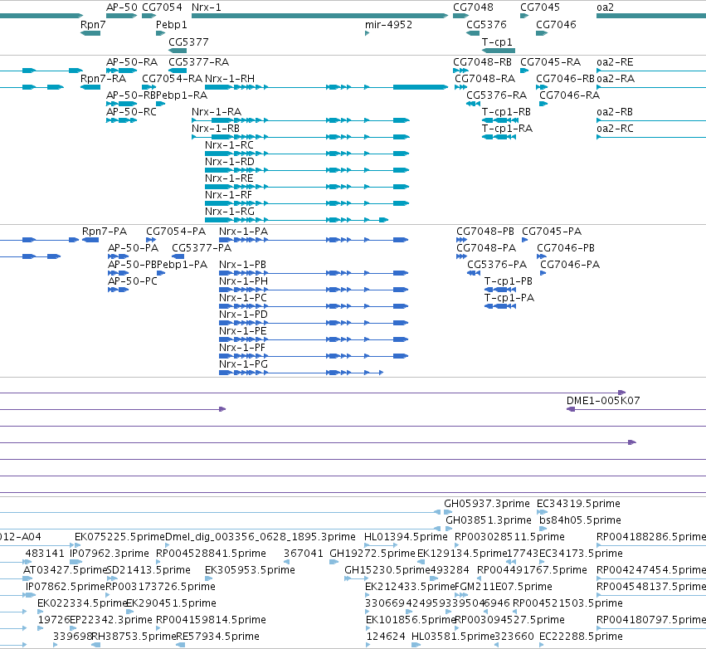Click the Nrx-1-RF transcript label
The image size is (706, 649).
click(228, 194)
